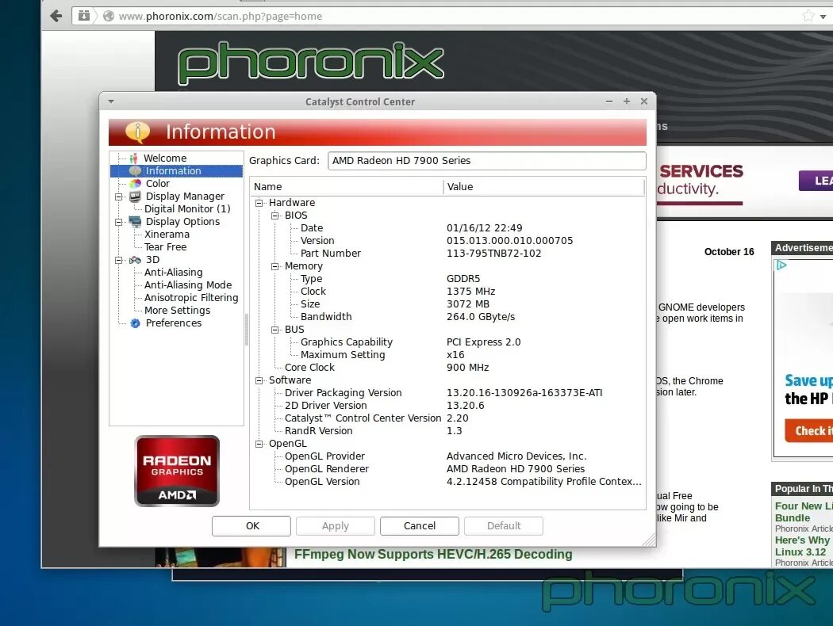Click the Welcome page icon
This screenshot has width=833, height=626.
[134, 158]
